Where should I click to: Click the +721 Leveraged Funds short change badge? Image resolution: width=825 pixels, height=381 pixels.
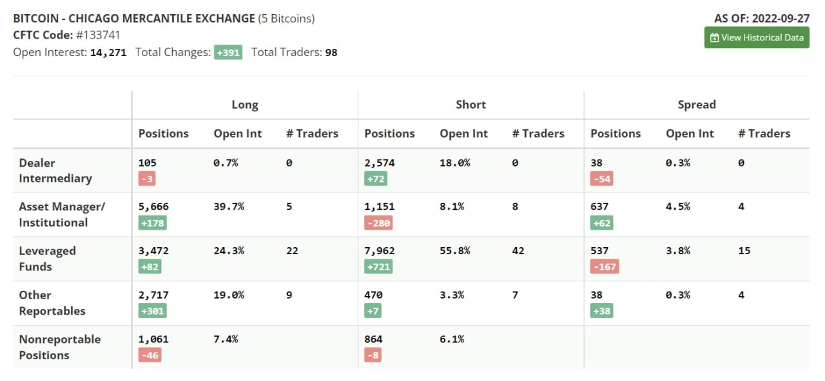(x=378, y=266)
